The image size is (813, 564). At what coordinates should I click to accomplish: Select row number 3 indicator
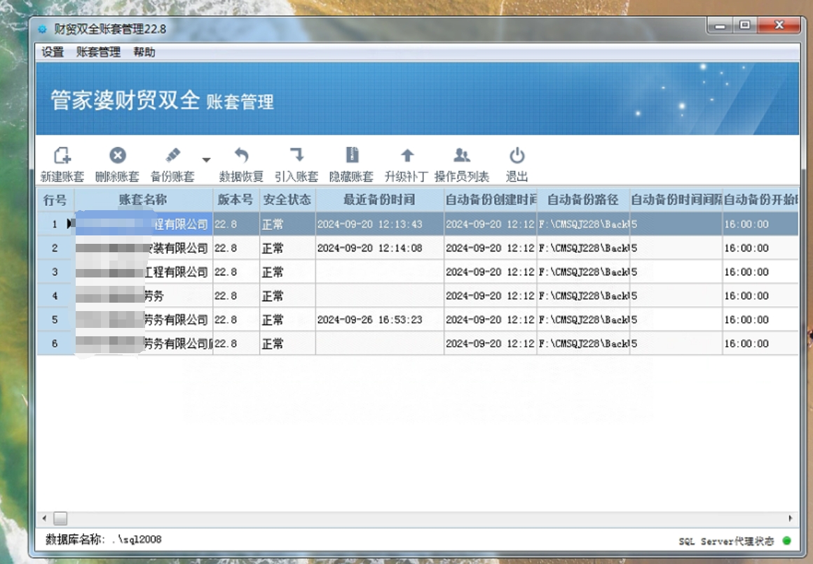point(55,272)
